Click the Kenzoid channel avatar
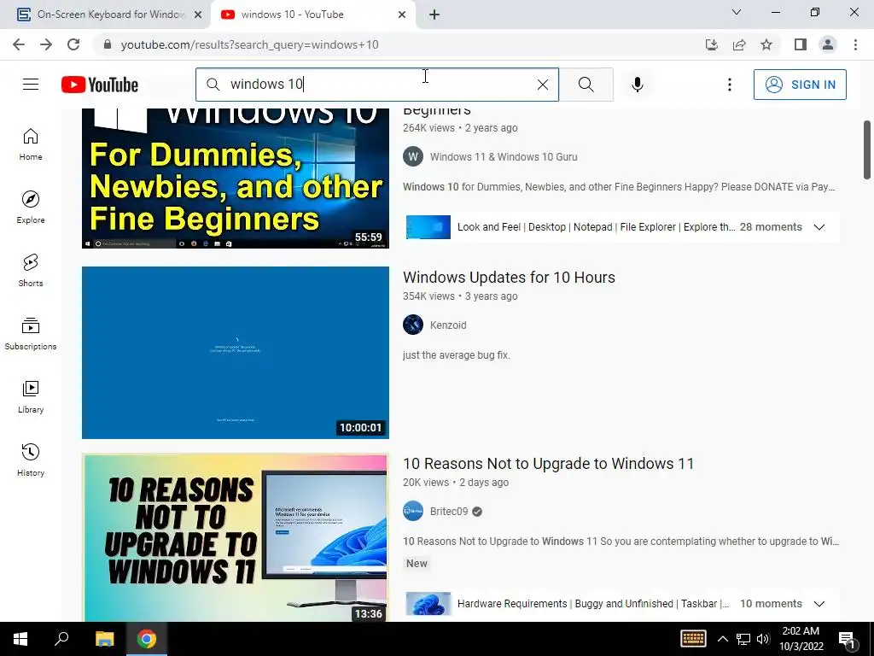Image resolution: width=874 pixels, height=656 pixels. click(413, 325)
